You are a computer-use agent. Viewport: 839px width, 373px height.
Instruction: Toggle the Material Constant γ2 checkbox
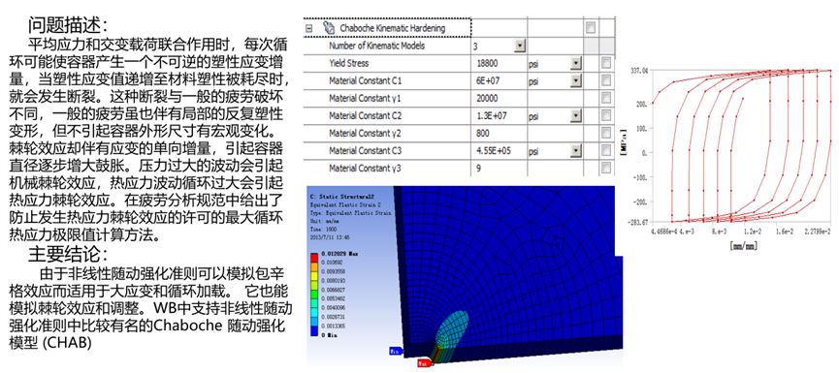click(x=606, y=133)
